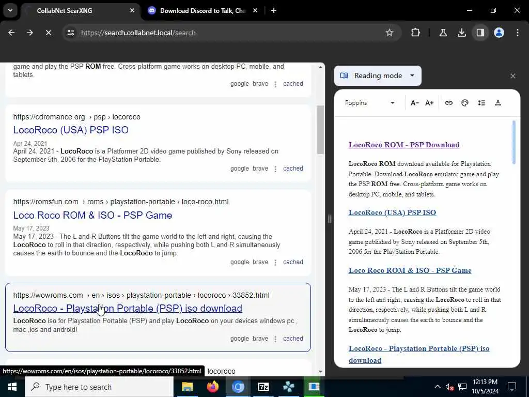Viewport: 529px width, 397px height.
Task: Go back to the previous page
Action: (x=11, y=33)
